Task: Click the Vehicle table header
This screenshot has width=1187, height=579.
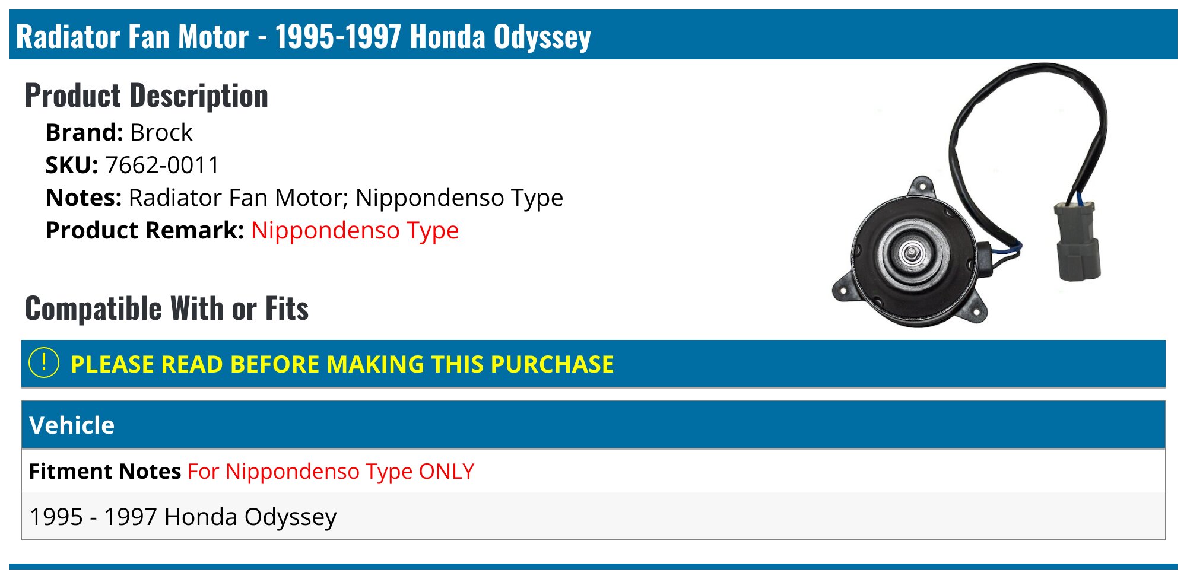Action: (x=72, y=425)
